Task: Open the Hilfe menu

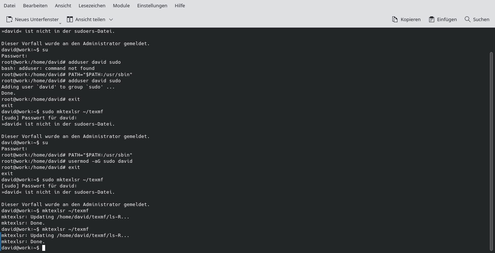Action: [179, 5]
